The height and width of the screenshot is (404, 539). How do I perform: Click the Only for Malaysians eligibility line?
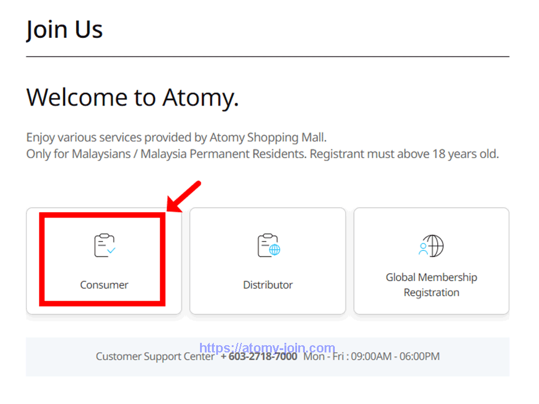point(262,154)
